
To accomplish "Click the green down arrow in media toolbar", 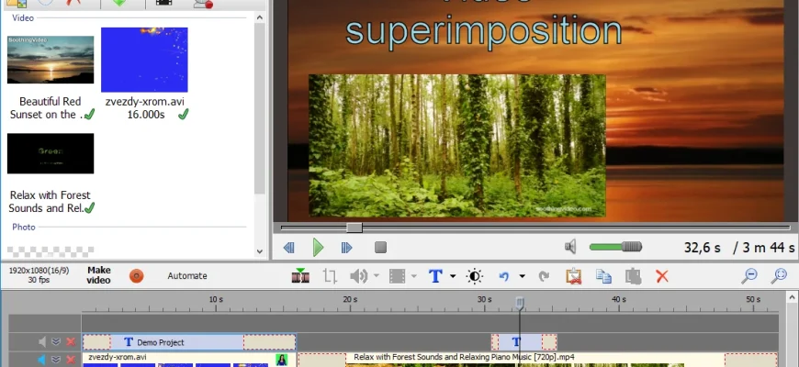I will (119, 3).
